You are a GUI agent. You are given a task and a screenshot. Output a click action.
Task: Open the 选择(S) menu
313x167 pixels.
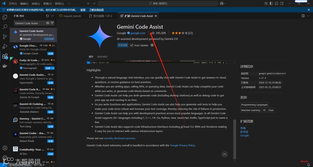(x=36, y=3)
